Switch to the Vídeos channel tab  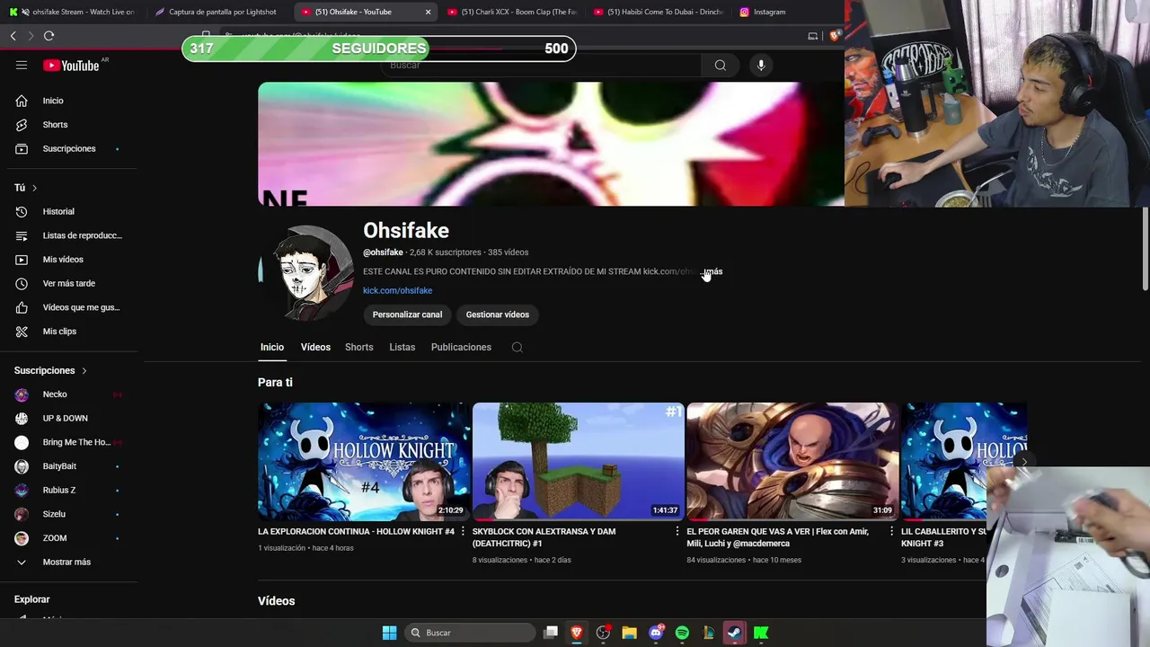[315, 347]
